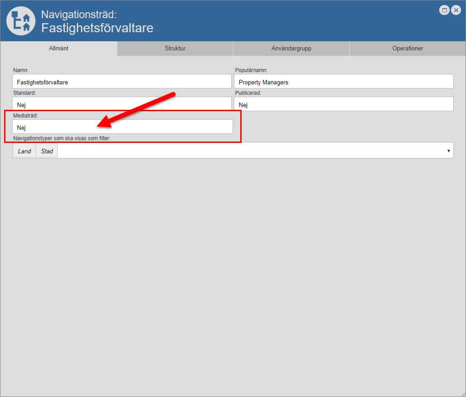466x397 pixels.
Task: Go to the Användargrupp tab
Action: 291,49
